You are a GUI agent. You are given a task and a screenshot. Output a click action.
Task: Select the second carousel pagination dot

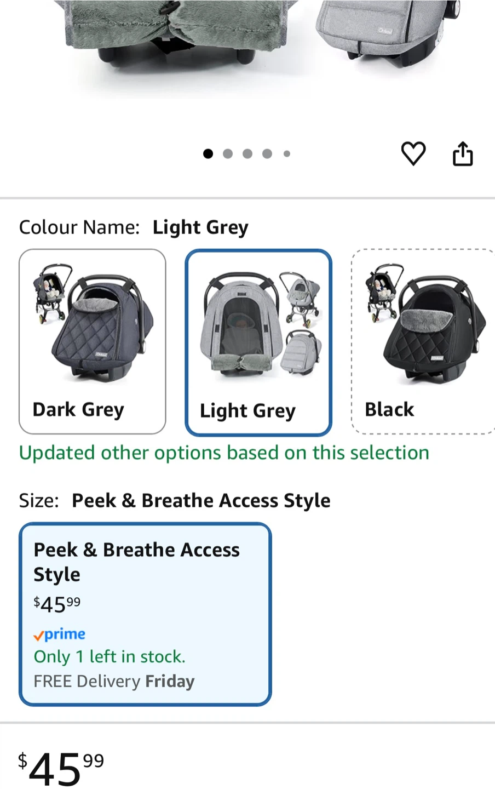point(228,154)
